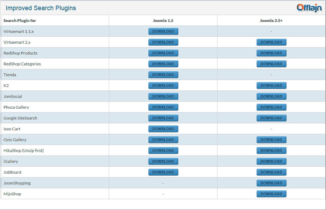Download Ixxo Cart plugin for Joomla 1.5
Screen dimensions: 326x210
pos(163,129)
